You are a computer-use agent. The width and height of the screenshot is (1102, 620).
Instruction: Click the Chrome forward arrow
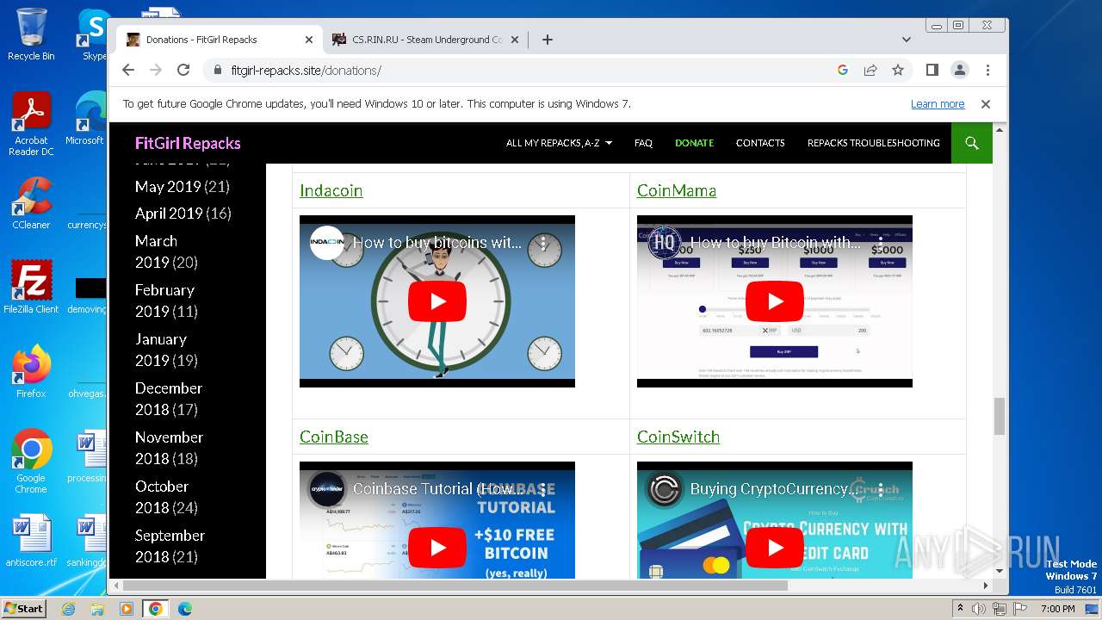click(x=156, y=70)
